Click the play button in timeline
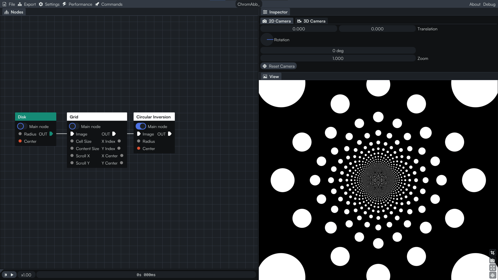The image size is (498, 280). click(x=12, y=275)
